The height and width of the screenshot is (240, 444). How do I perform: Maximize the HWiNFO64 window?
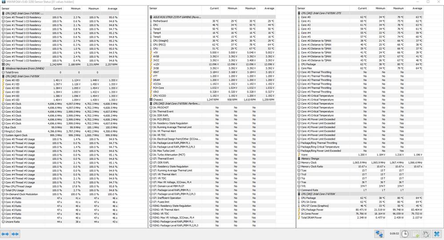428,2
